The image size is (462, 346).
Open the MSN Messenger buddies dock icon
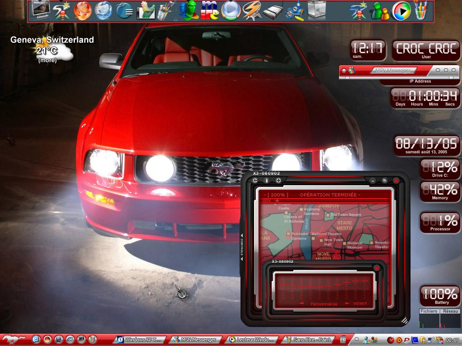pyautogui.click(x=380, y=11)
